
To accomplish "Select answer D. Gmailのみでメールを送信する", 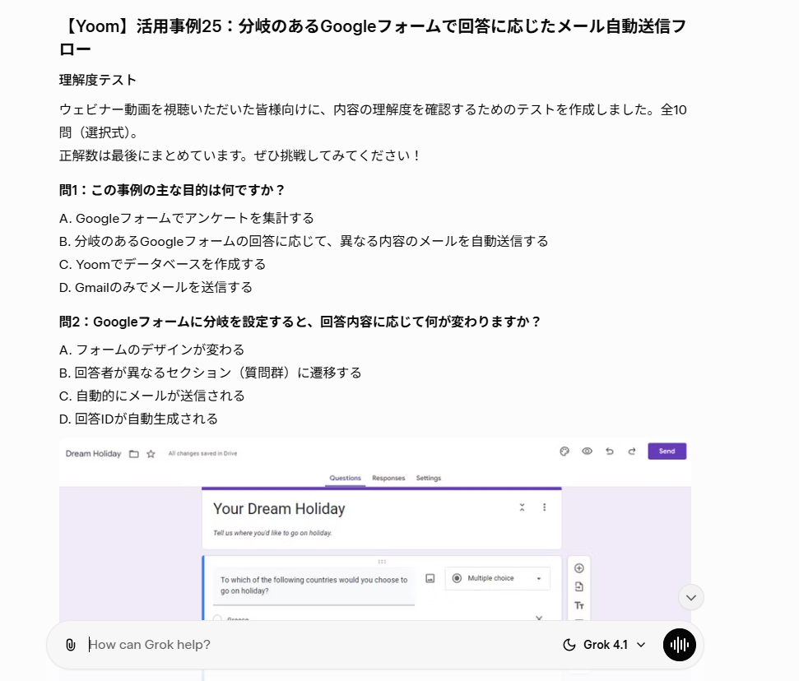I will (x=156, y=287).
